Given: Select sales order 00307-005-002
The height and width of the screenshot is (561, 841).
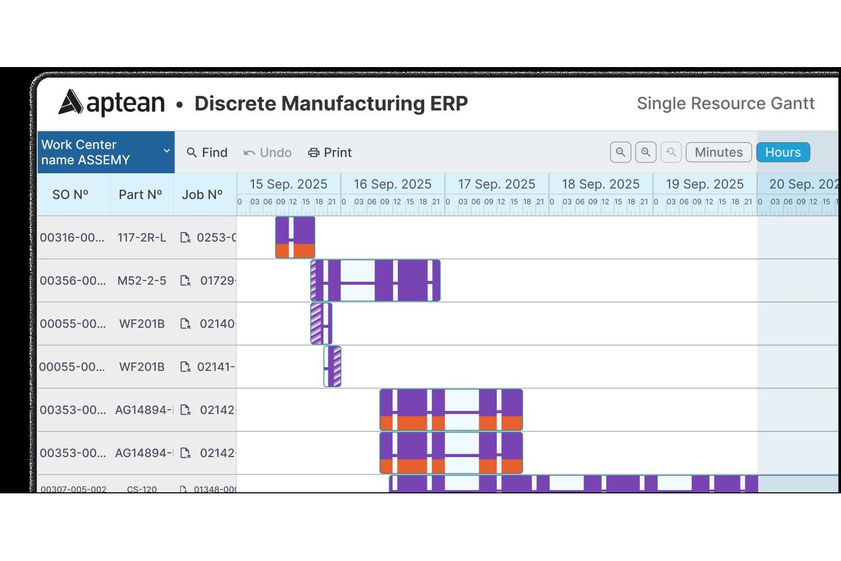Looking at the screenshot, I should tap(73, 489).
